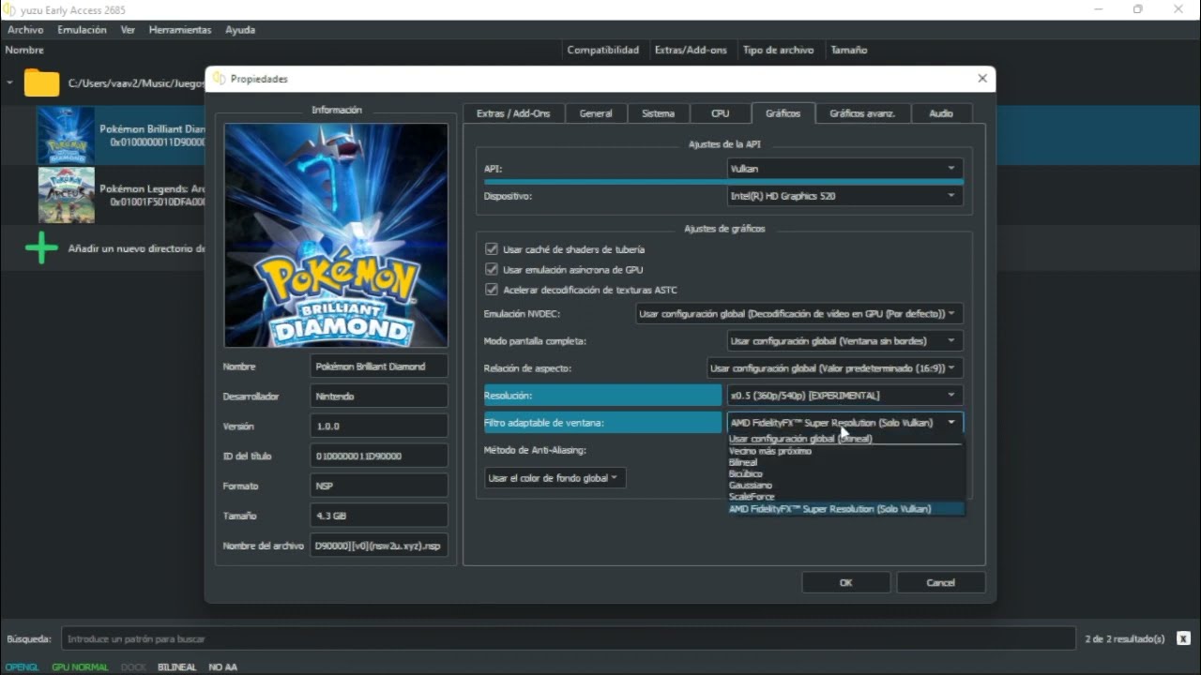The height and width of the screenshot is (675, 1201).
Task: Open Usar el color de fondo global dropdown
Action: tap(555, 478)
